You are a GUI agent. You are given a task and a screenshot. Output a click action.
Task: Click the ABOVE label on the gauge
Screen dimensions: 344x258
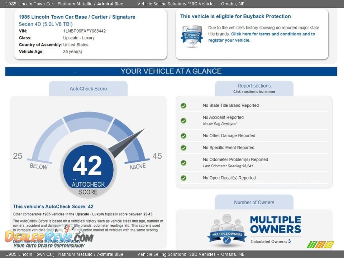tap(138, 167)
